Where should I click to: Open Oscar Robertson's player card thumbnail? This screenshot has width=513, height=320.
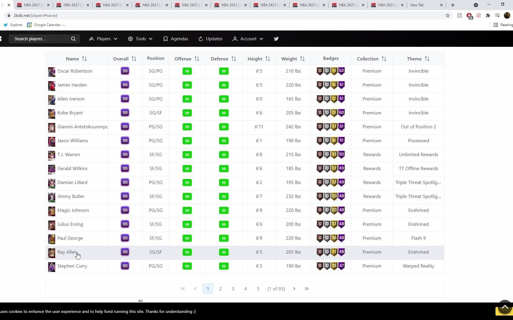[x=52, y=72]
